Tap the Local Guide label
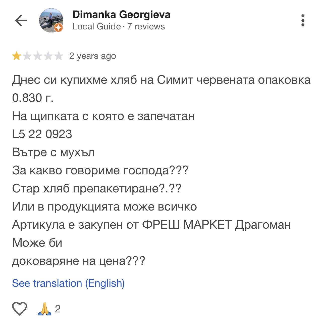Viewport: 321px width, 327px height. point(96,26)
